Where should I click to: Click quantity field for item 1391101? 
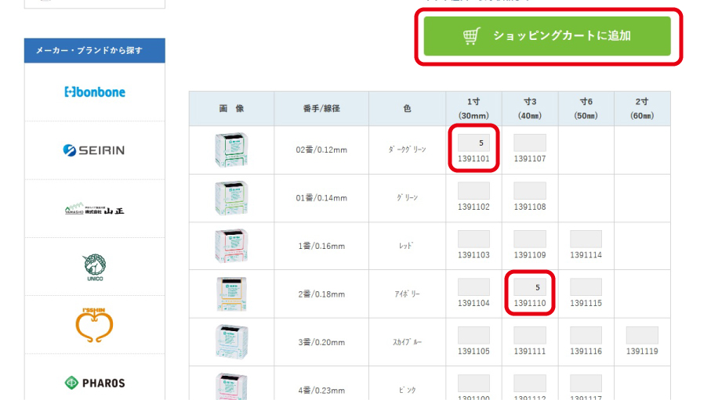[473, 143]
